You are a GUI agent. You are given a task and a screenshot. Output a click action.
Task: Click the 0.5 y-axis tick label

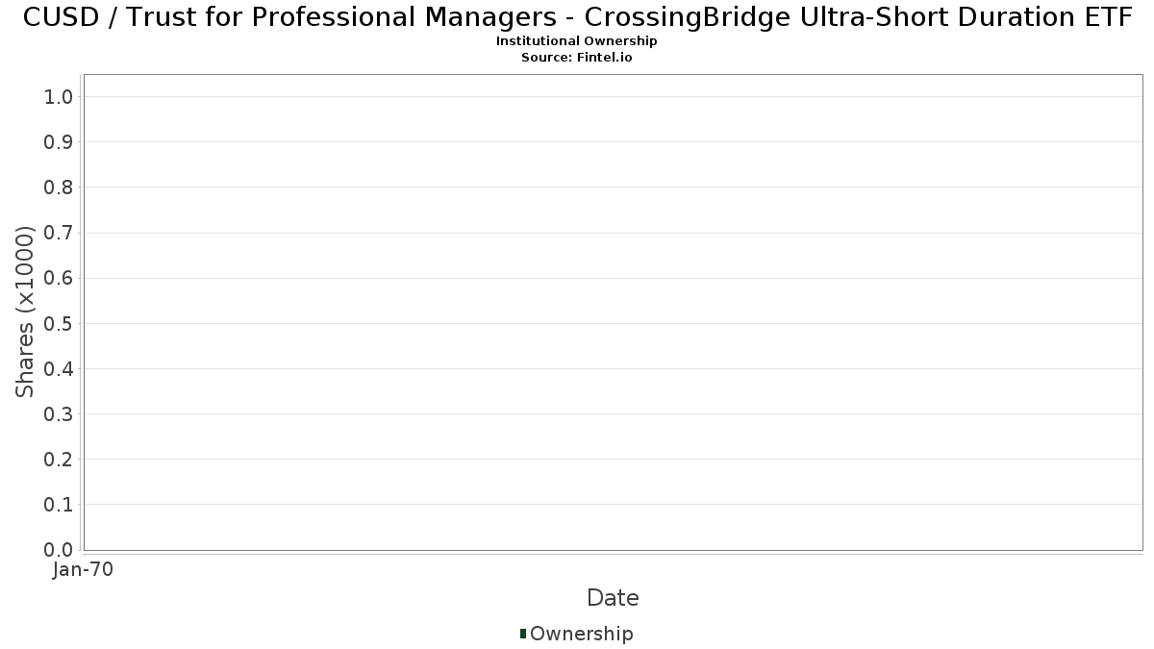click(x=59, y=323)
